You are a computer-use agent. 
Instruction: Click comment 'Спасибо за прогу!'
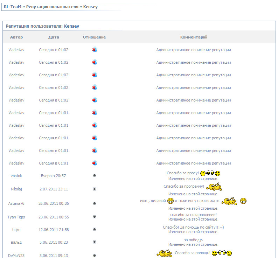(x=183, y=173)
